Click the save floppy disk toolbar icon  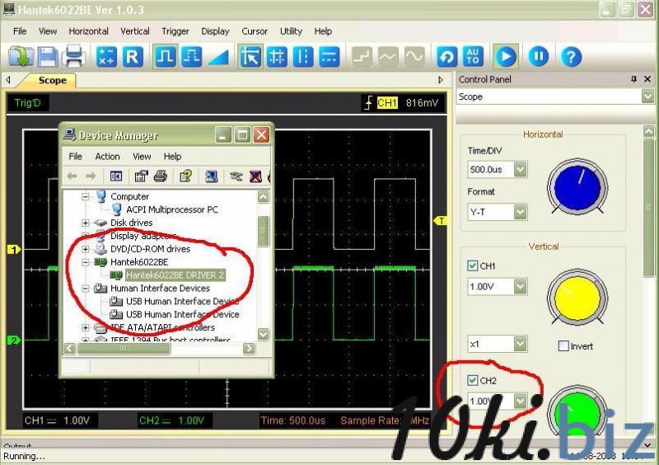[48, 56]
